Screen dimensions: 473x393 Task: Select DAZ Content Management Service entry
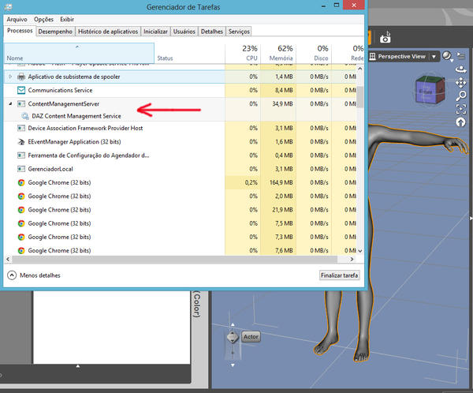click(x=76, y=116)
